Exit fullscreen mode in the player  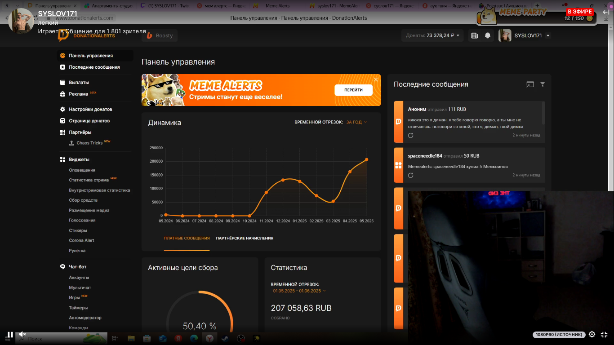tap(604, 335)
